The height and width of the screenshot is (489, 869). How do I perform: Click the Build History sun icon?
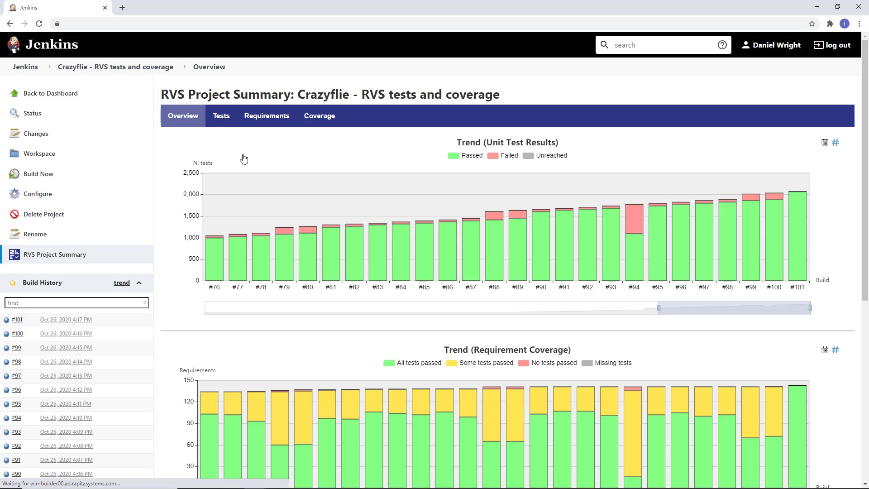[x=13, y=283]
